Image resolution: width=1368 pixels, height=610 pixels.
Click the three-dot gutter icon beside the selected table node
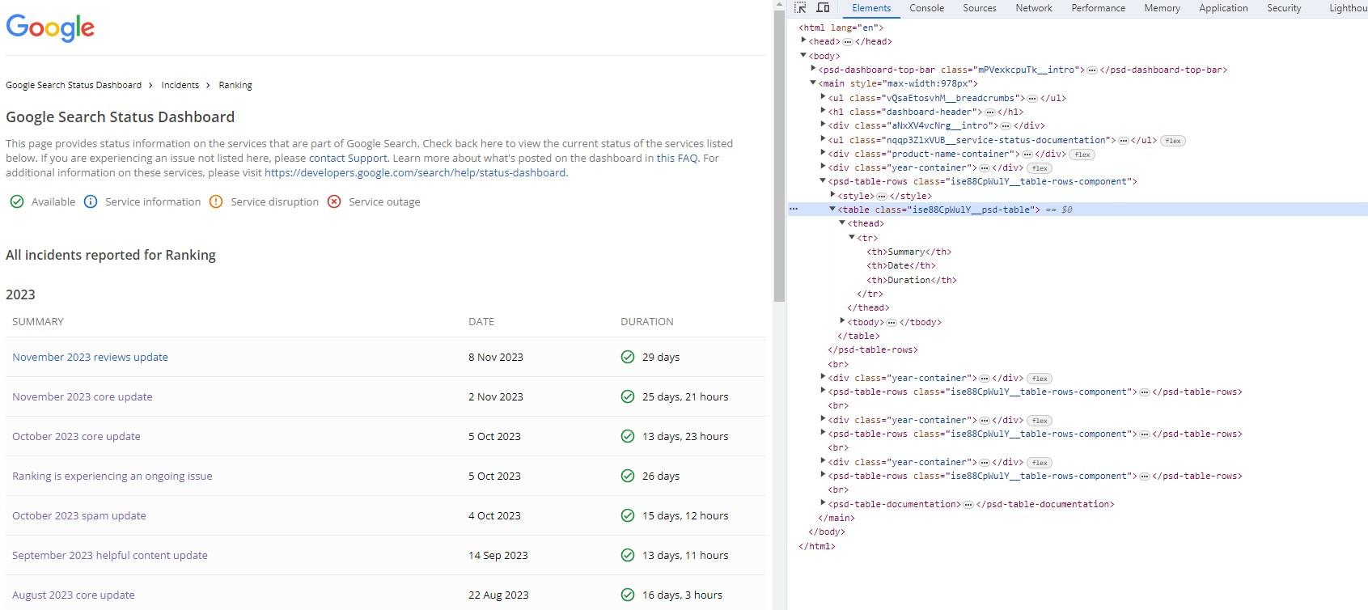pyautogui.click(x=794, y=210)
